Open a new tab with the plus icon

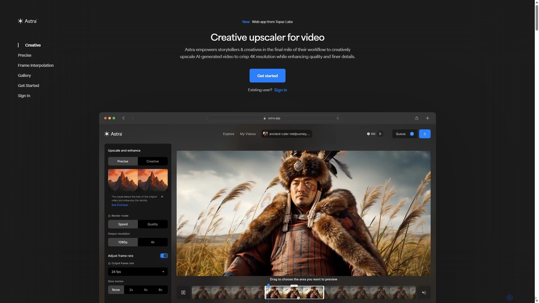pyautogui.click(x=427, y=118)
